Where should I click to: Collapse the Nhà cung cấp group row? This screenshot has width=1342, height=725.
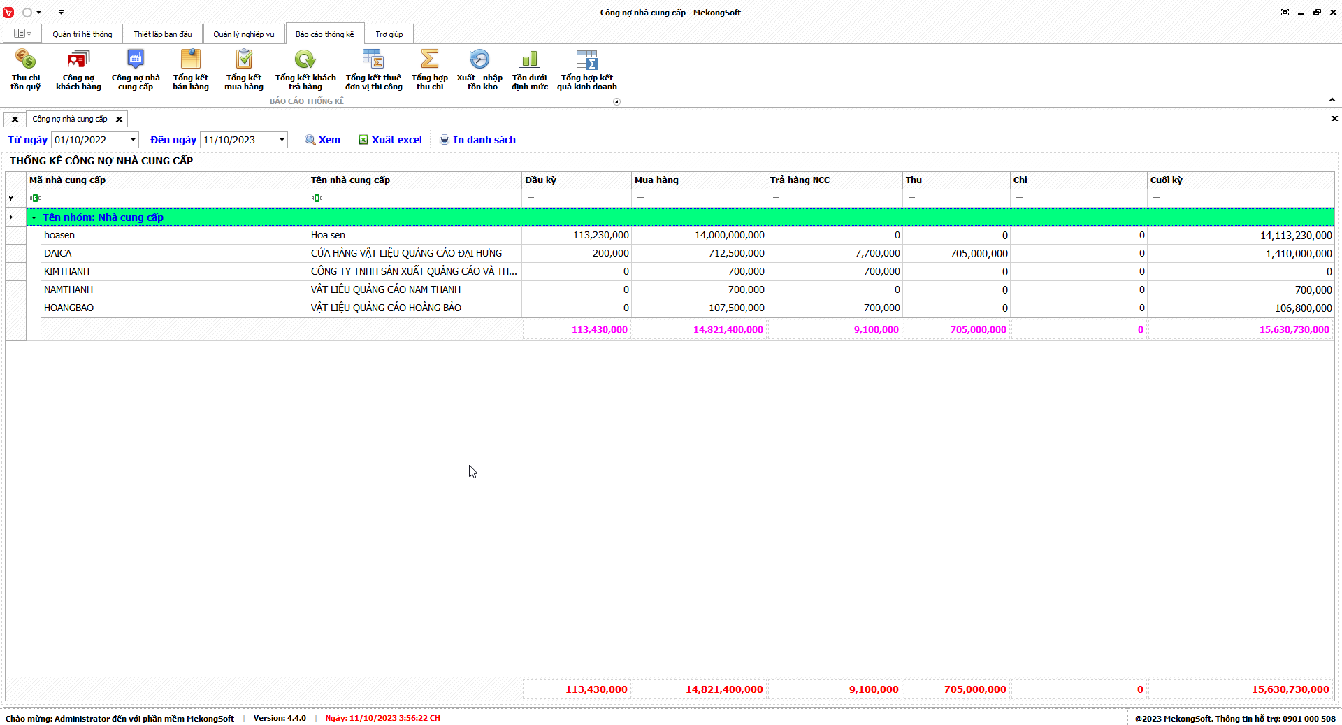[34, 217]
